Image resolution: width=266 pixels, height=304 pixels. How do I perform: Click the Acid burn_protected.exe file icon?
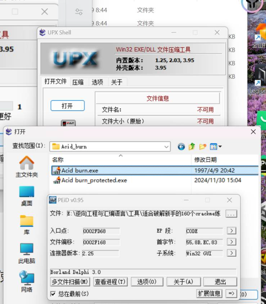coord(57,180)
